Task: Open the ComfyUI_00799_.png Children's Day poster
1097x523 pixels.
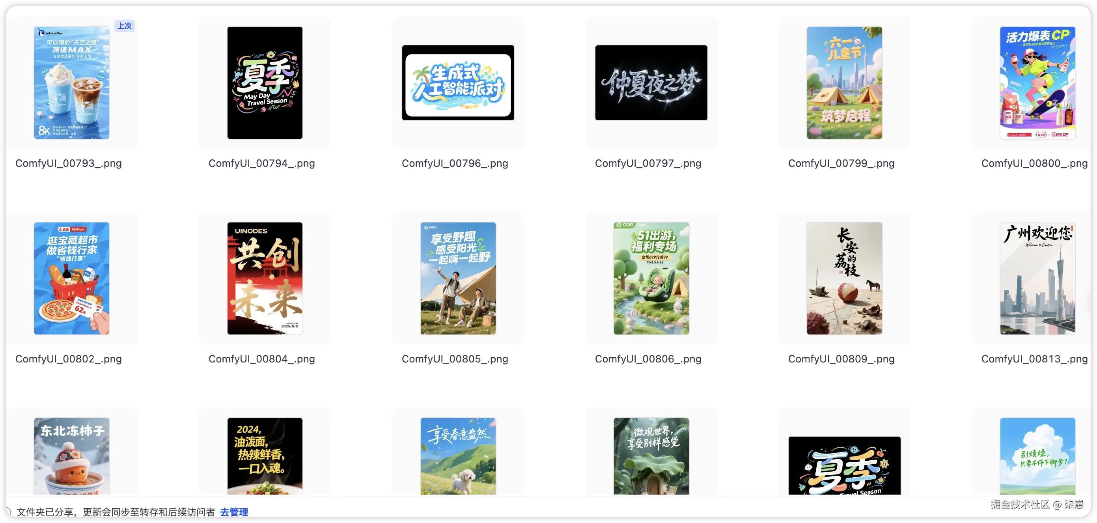Action: [x=844, y=82]
